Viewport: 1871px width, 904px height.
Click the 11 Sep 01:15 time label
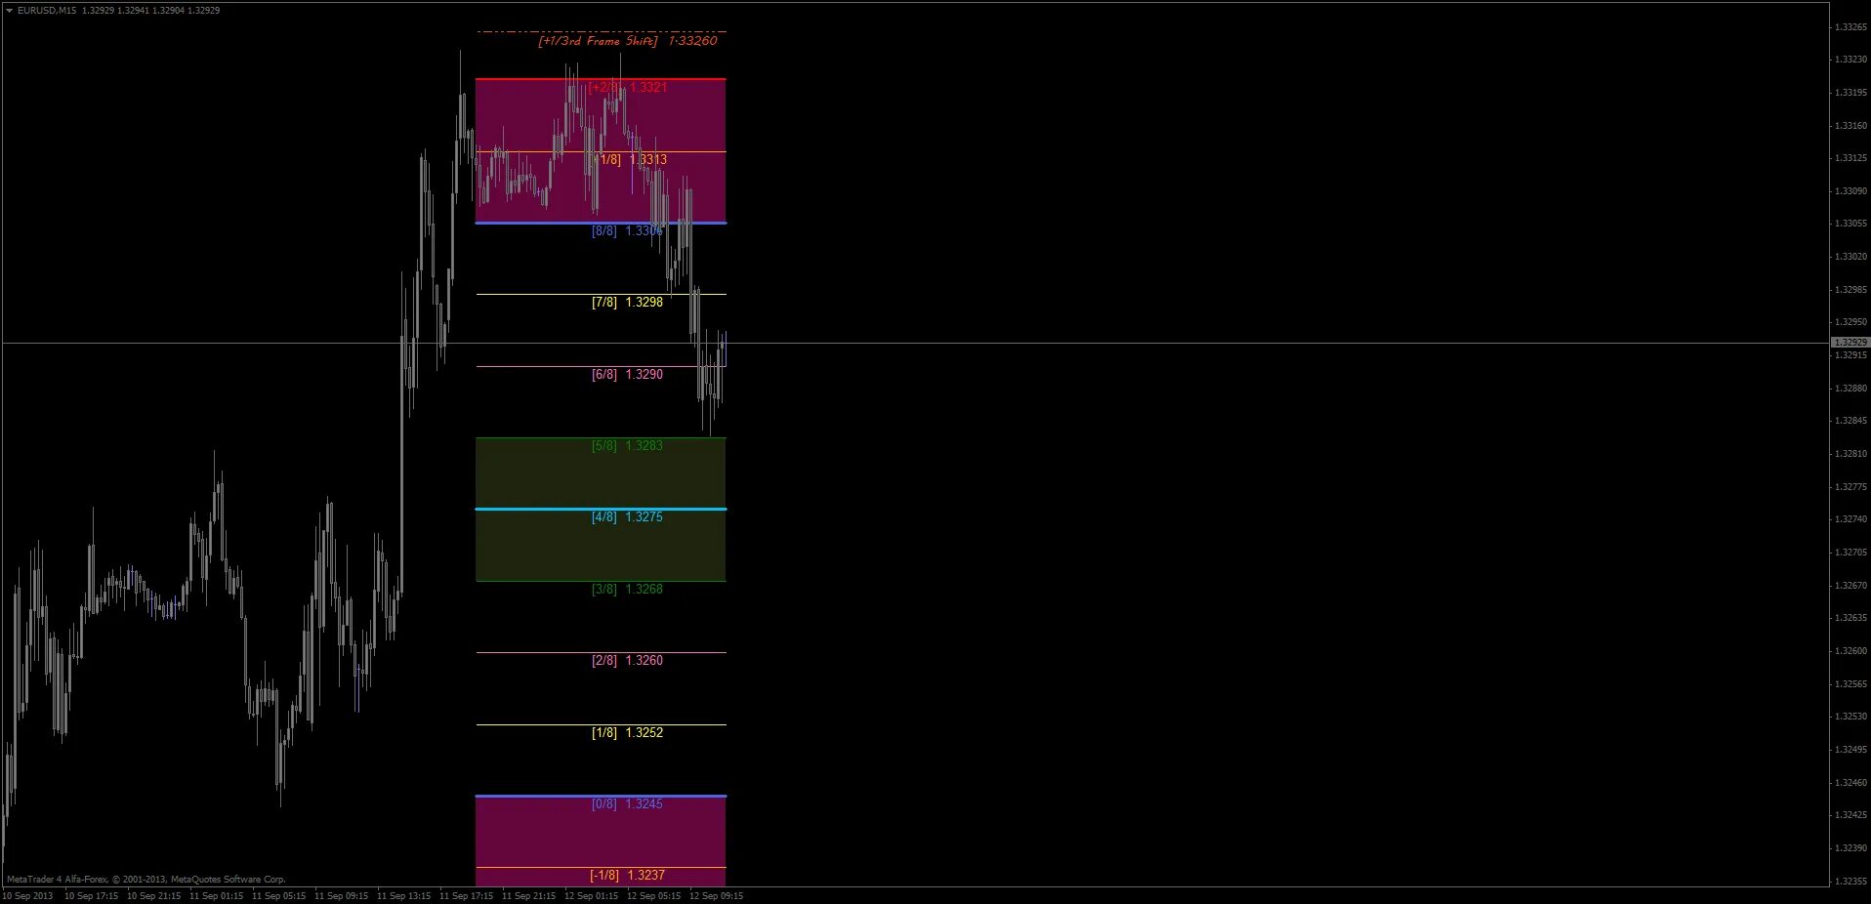click(216, 896)
